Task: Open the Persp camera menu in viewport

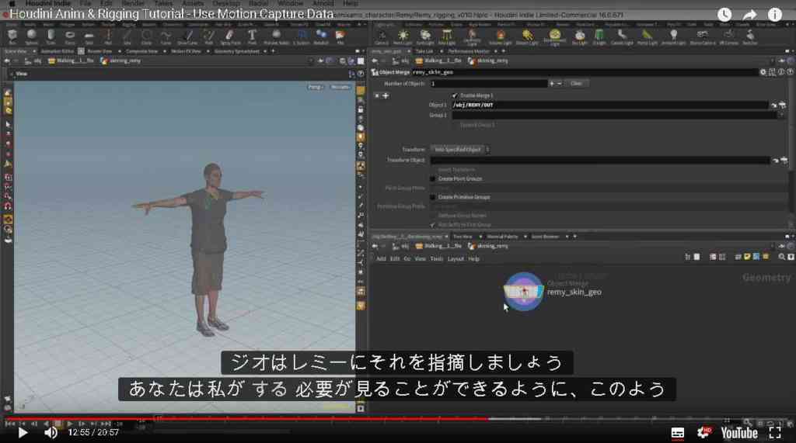Action: [315, 87]
